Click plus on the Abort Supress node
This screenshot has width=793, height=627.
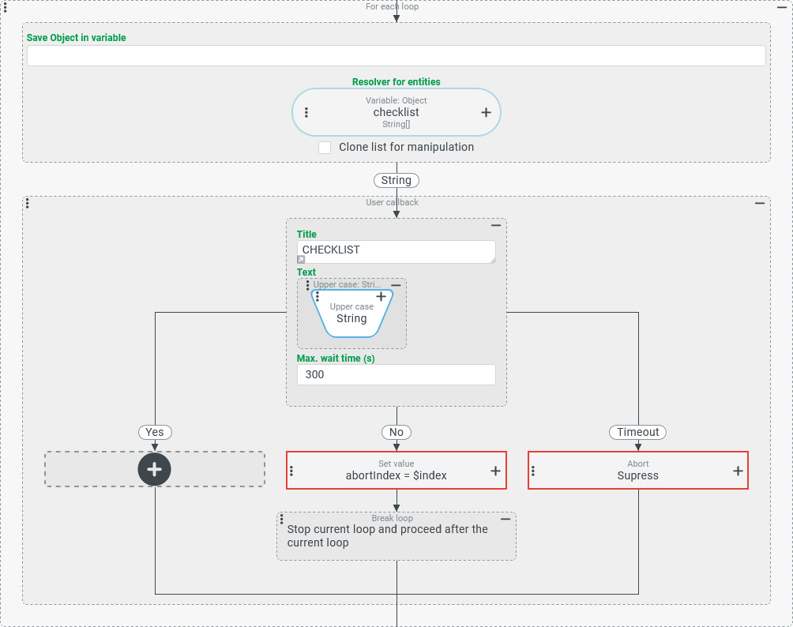click(738, 471)
